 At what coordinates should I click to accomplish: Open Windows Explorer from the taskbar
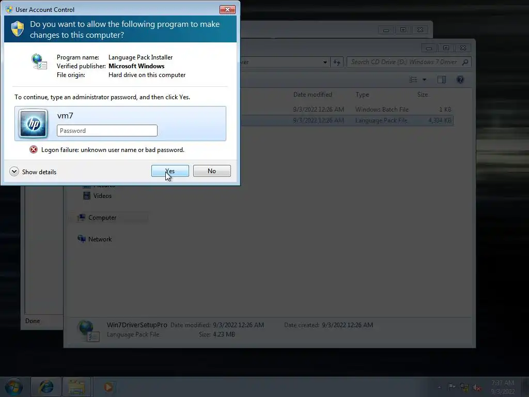pos(76,387)
